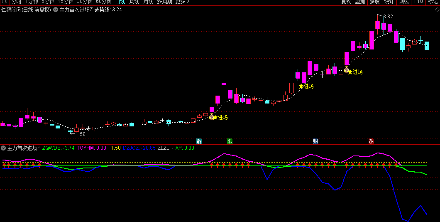This screenshot has height=222, width=440.
Task: Expand the 主力首次进场Z indicator dropdown arrow
Action: [56, 10]
